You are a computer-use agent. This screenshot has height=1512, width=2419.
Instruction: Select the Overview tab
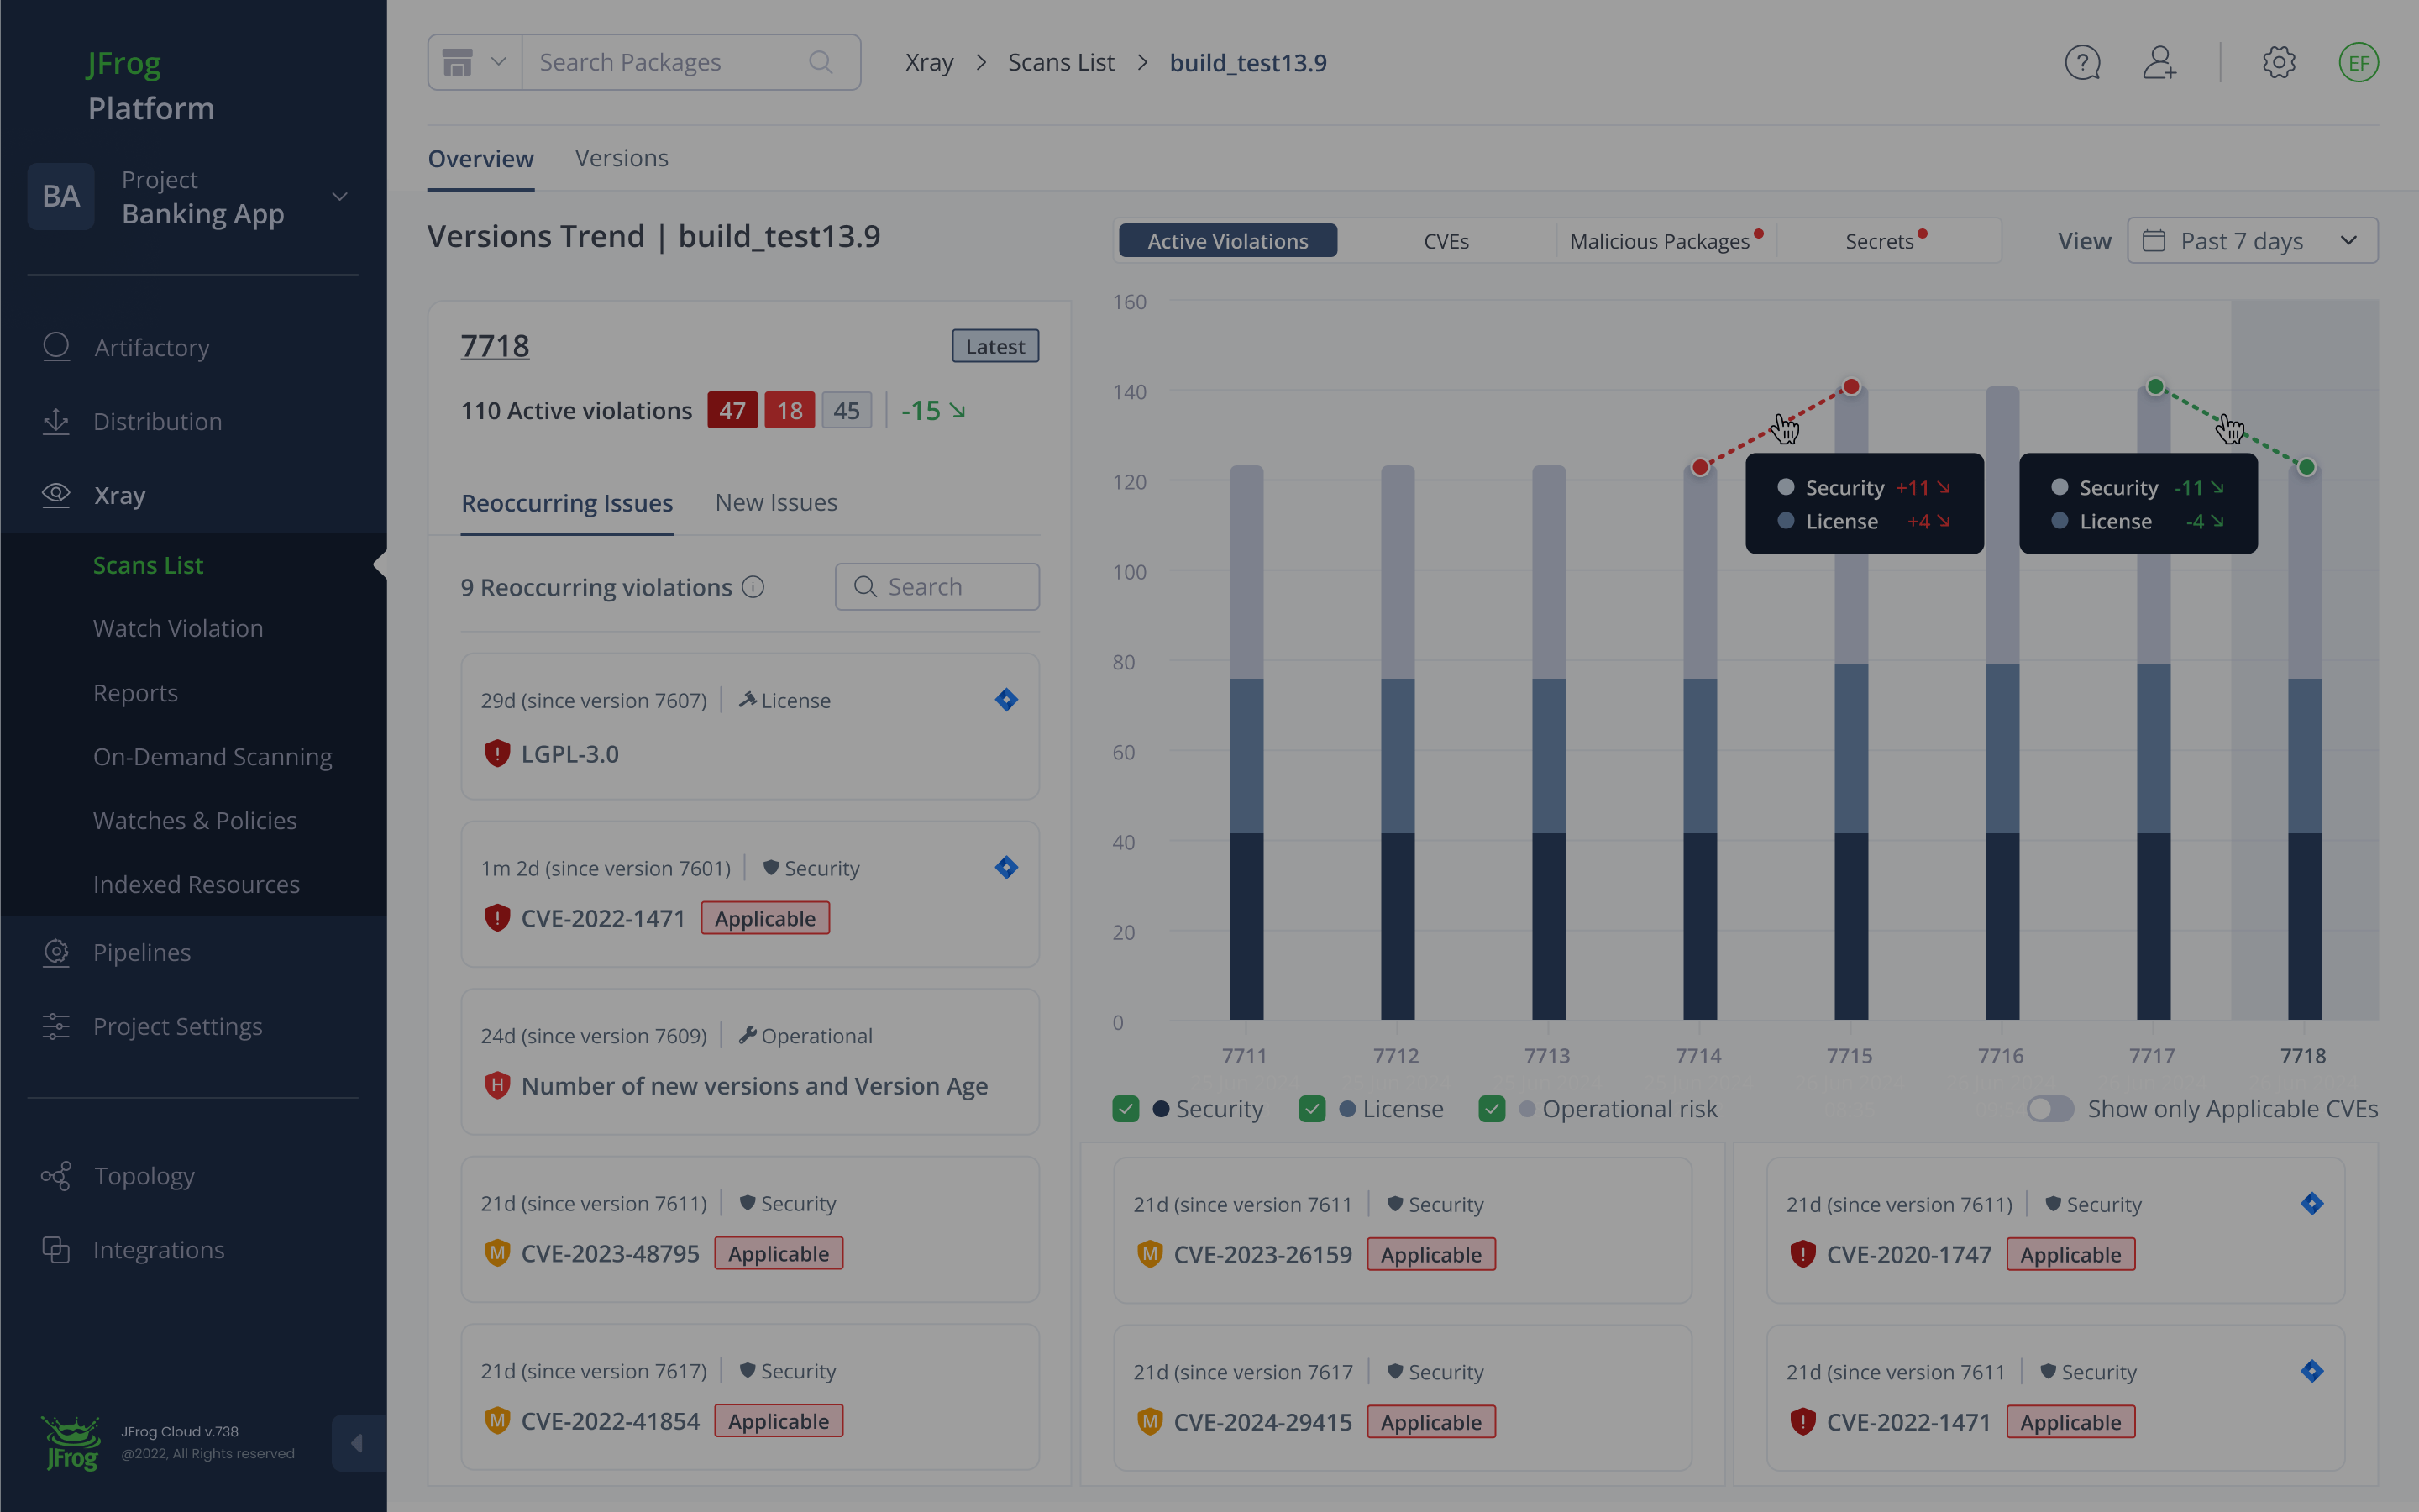point(480,158)
